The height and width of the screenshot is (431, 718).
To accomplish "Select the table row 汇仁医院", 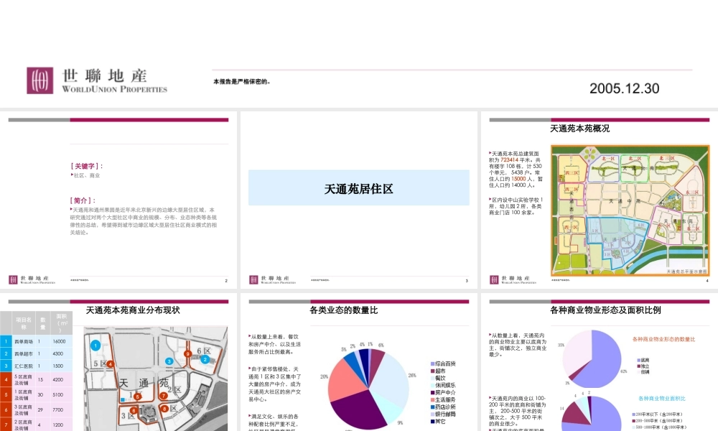I will [36, 366].
